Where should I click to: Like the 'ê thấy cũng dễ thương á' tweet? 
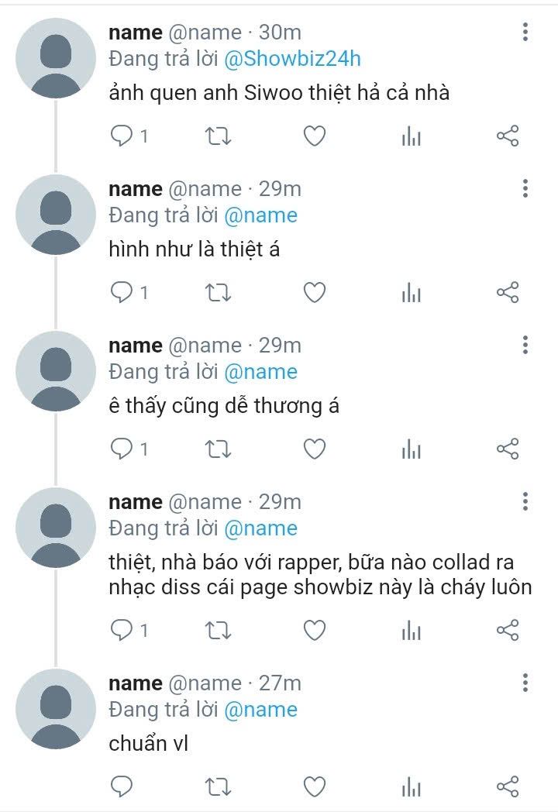coord(314,449)
